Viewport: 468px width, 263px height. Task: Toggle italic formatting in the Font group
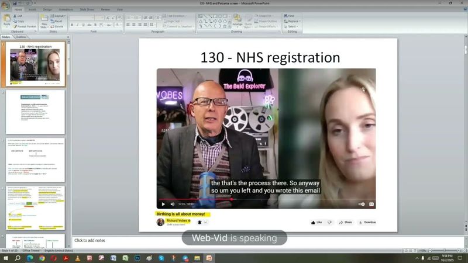pos(78,26)
